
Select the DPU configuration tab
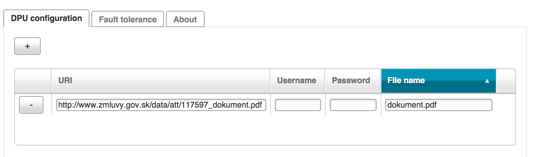pyautogui.click(x=46, y=18)
